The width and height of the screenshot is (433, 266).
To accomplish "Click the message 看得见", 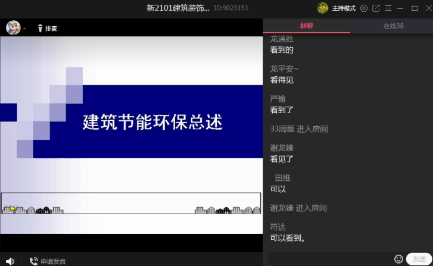I will (x=281, y=80).
